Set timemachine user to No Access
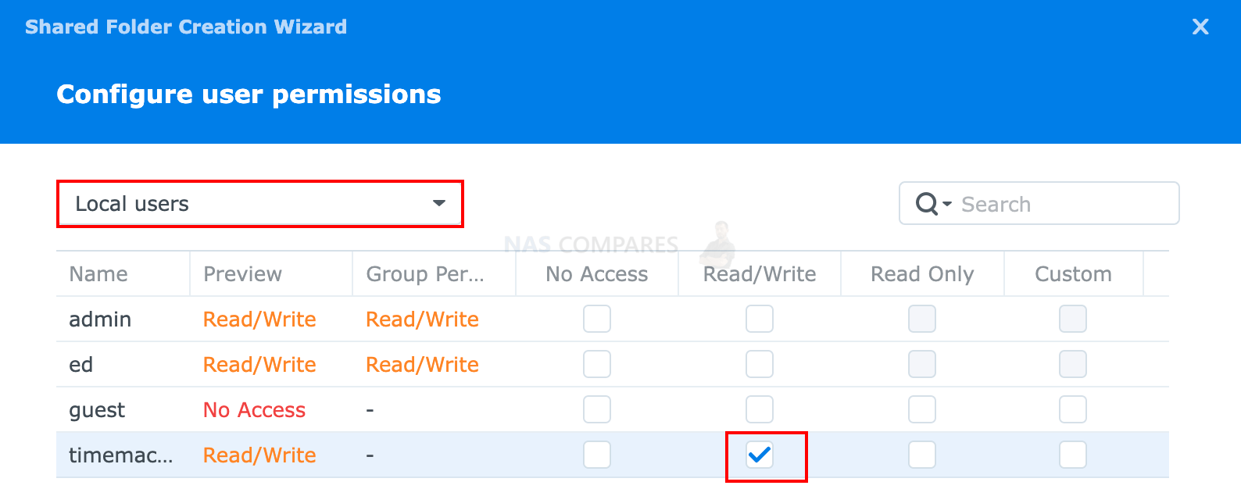The height and width of the screenshot is (489, 1241). (x=596, y=454)
